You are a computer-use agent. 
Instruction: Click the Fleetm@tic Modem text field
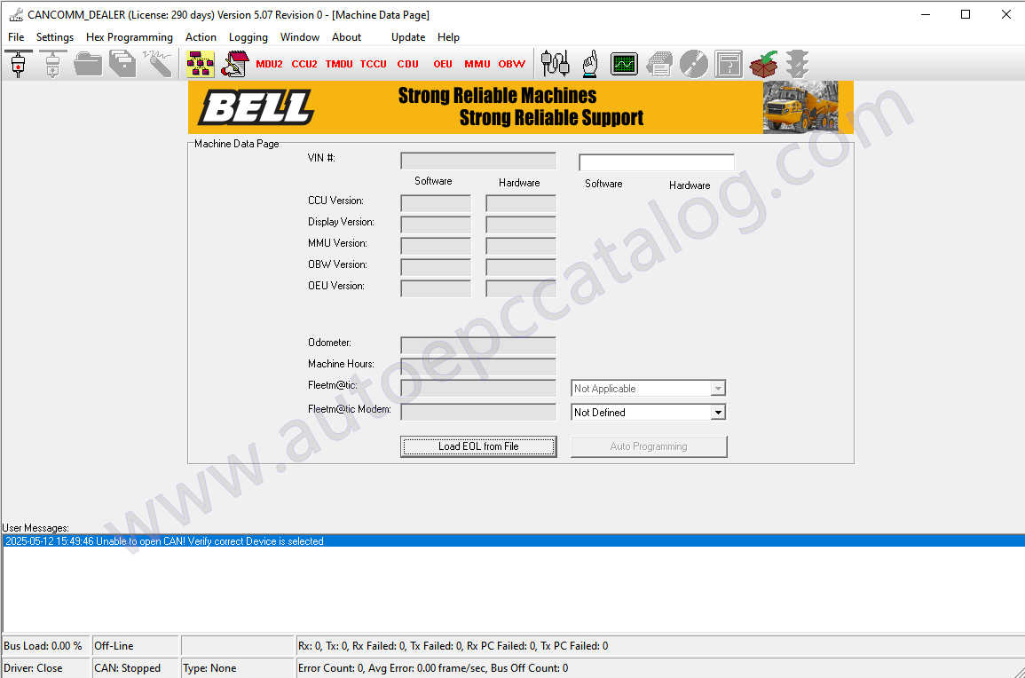tap(478, 412)
